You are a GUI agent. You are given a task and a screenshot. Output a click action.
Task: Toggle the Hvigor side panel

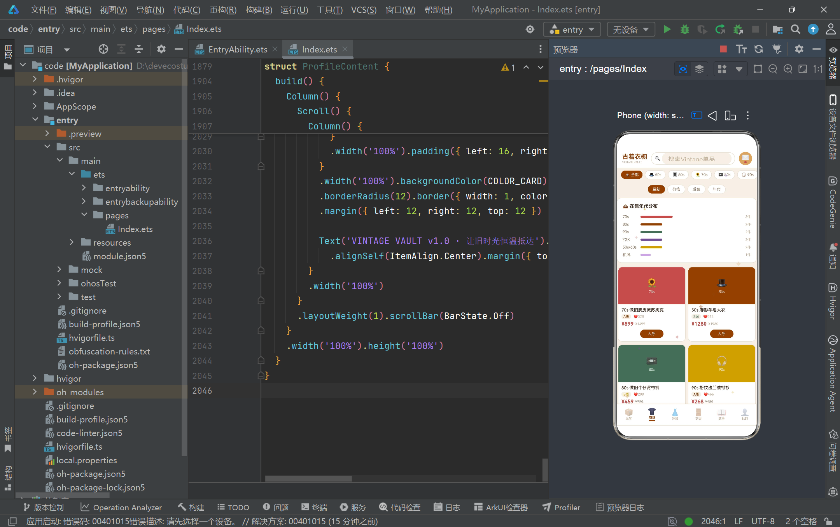[833, 301]
